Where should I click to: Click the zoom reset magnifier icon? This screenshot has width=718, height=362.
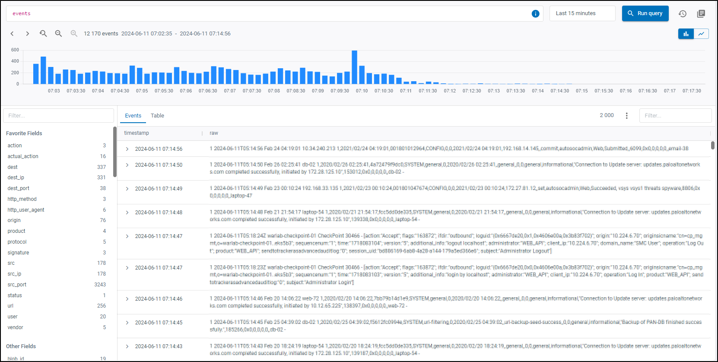pyautogui.click(x=43, y=34)
